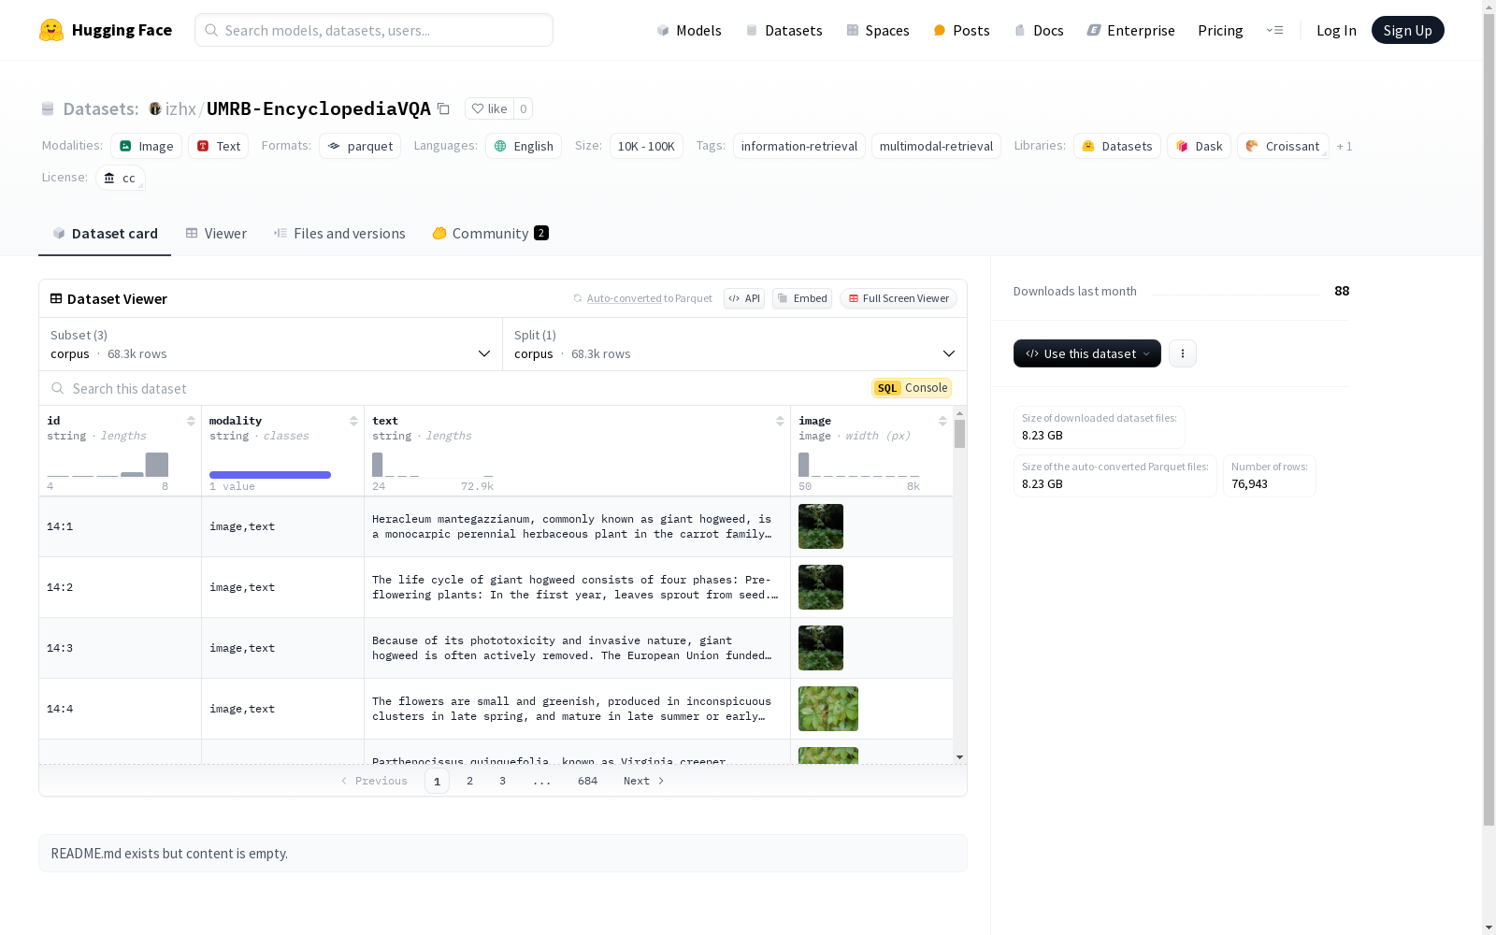Go to page 3 of the dataset

point(502,781)
